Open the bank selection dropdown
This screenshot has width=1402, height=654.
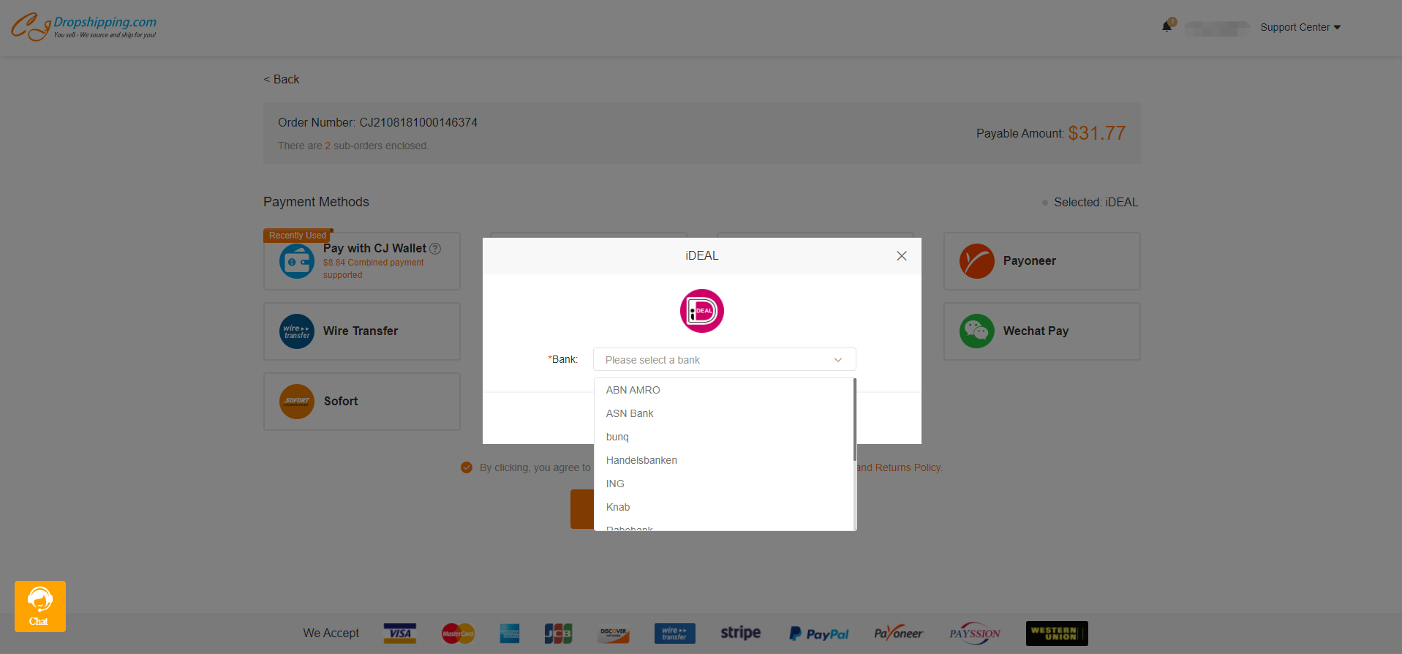(724, 360)
